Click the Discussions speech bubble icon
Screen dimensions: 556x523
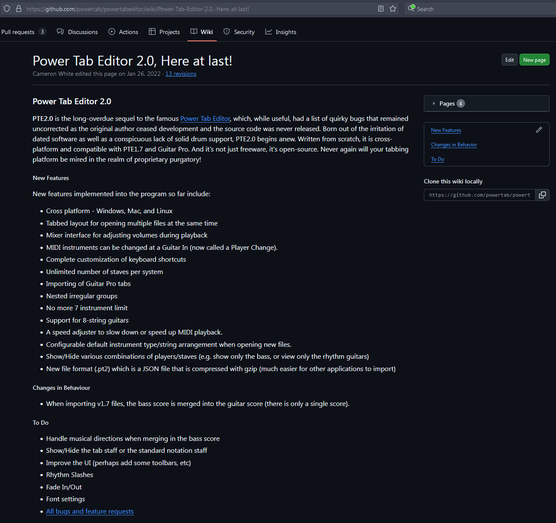click(60, 31)
